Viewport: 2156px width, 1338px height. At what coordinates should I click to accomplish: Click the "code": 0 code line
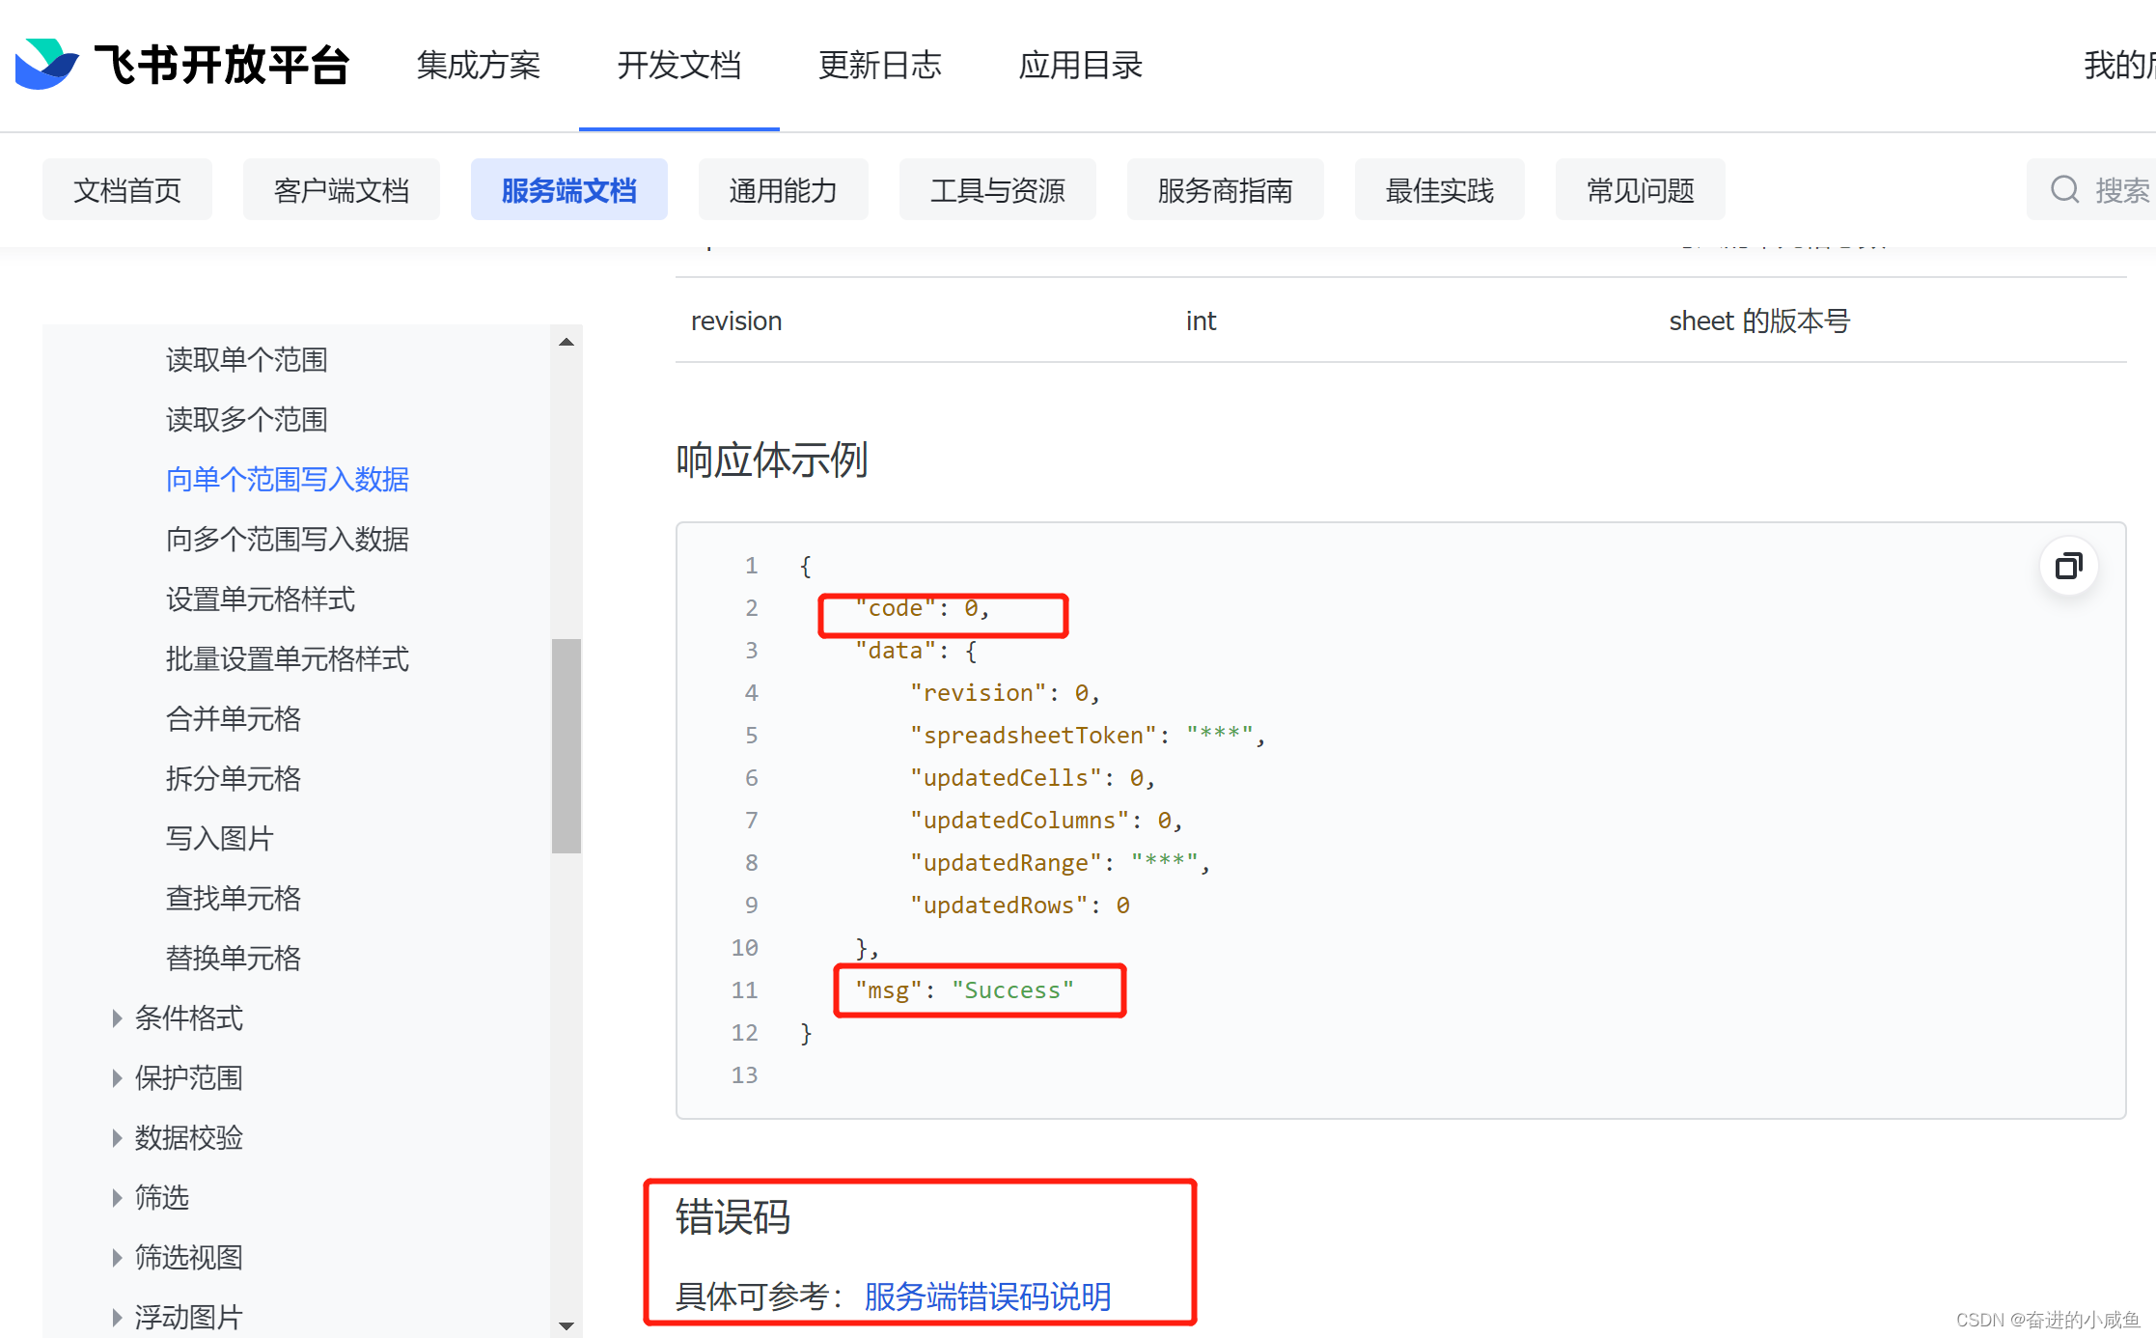(x=923, y=608)
